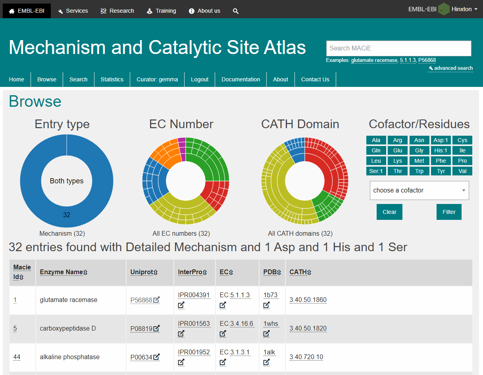Open the advanced search link
Image resolution: width=483 pixels, height=375 pixels.
pos(453,68)
